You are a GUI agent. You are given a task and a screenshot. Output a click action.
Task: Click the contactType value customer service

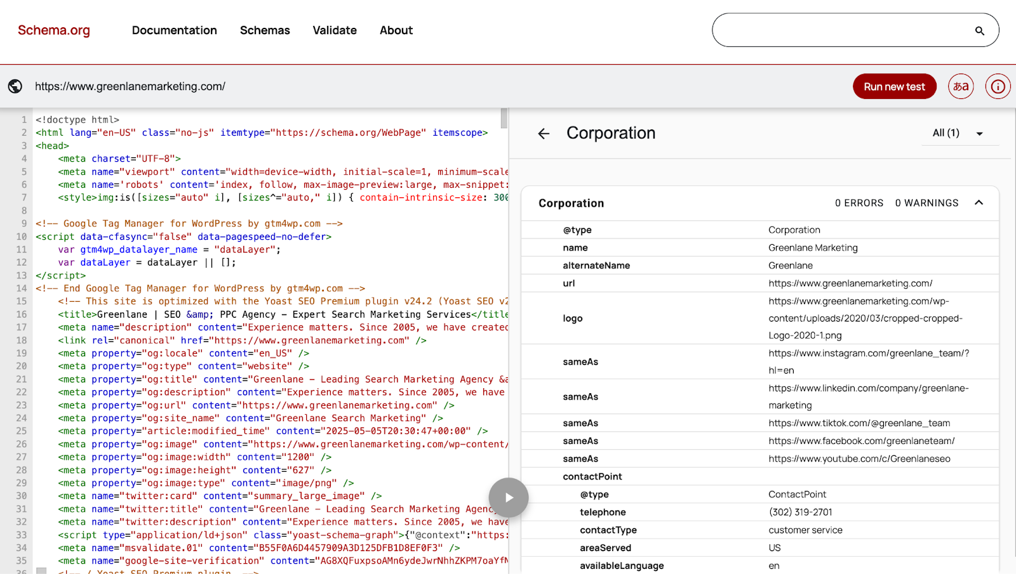[805, 530]
